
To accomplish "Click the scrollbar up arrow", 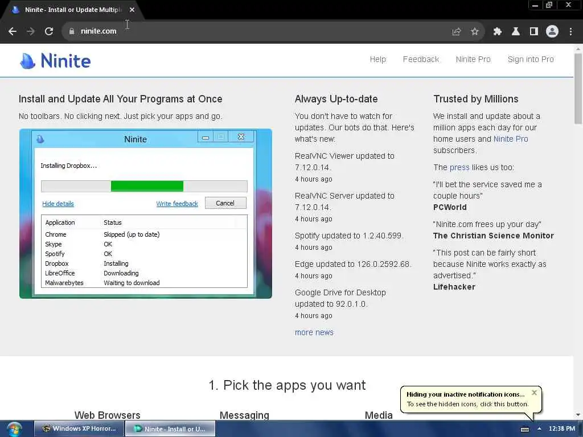I will [578, 48].
